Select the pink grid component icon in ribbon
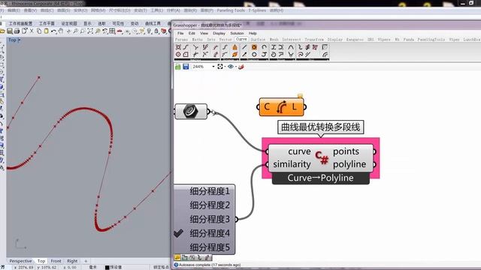The width and height of the screenshot is (481, 270). tap(315, 46)
